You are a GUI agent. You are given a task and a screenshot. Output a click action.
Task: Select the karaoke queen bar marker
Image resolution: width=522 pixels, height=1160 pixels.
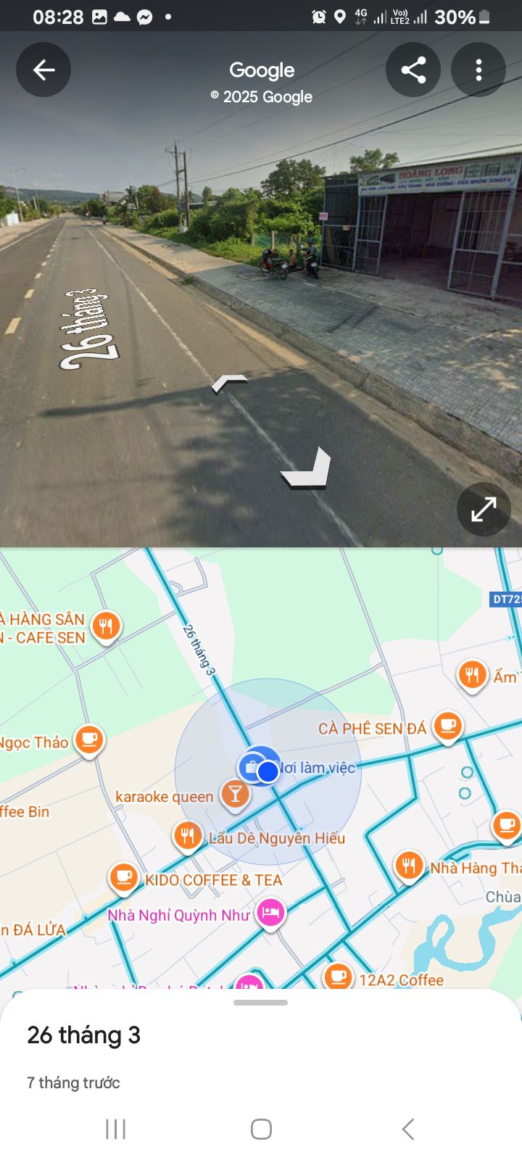235,795
